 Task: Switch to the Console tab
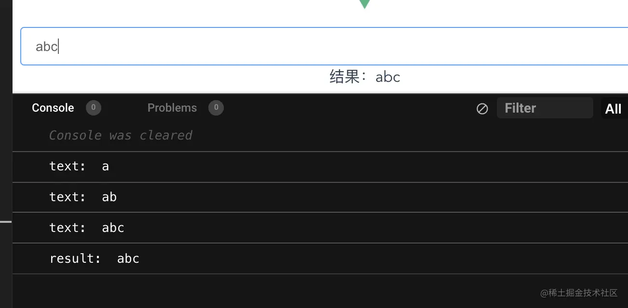pos(53,108)
